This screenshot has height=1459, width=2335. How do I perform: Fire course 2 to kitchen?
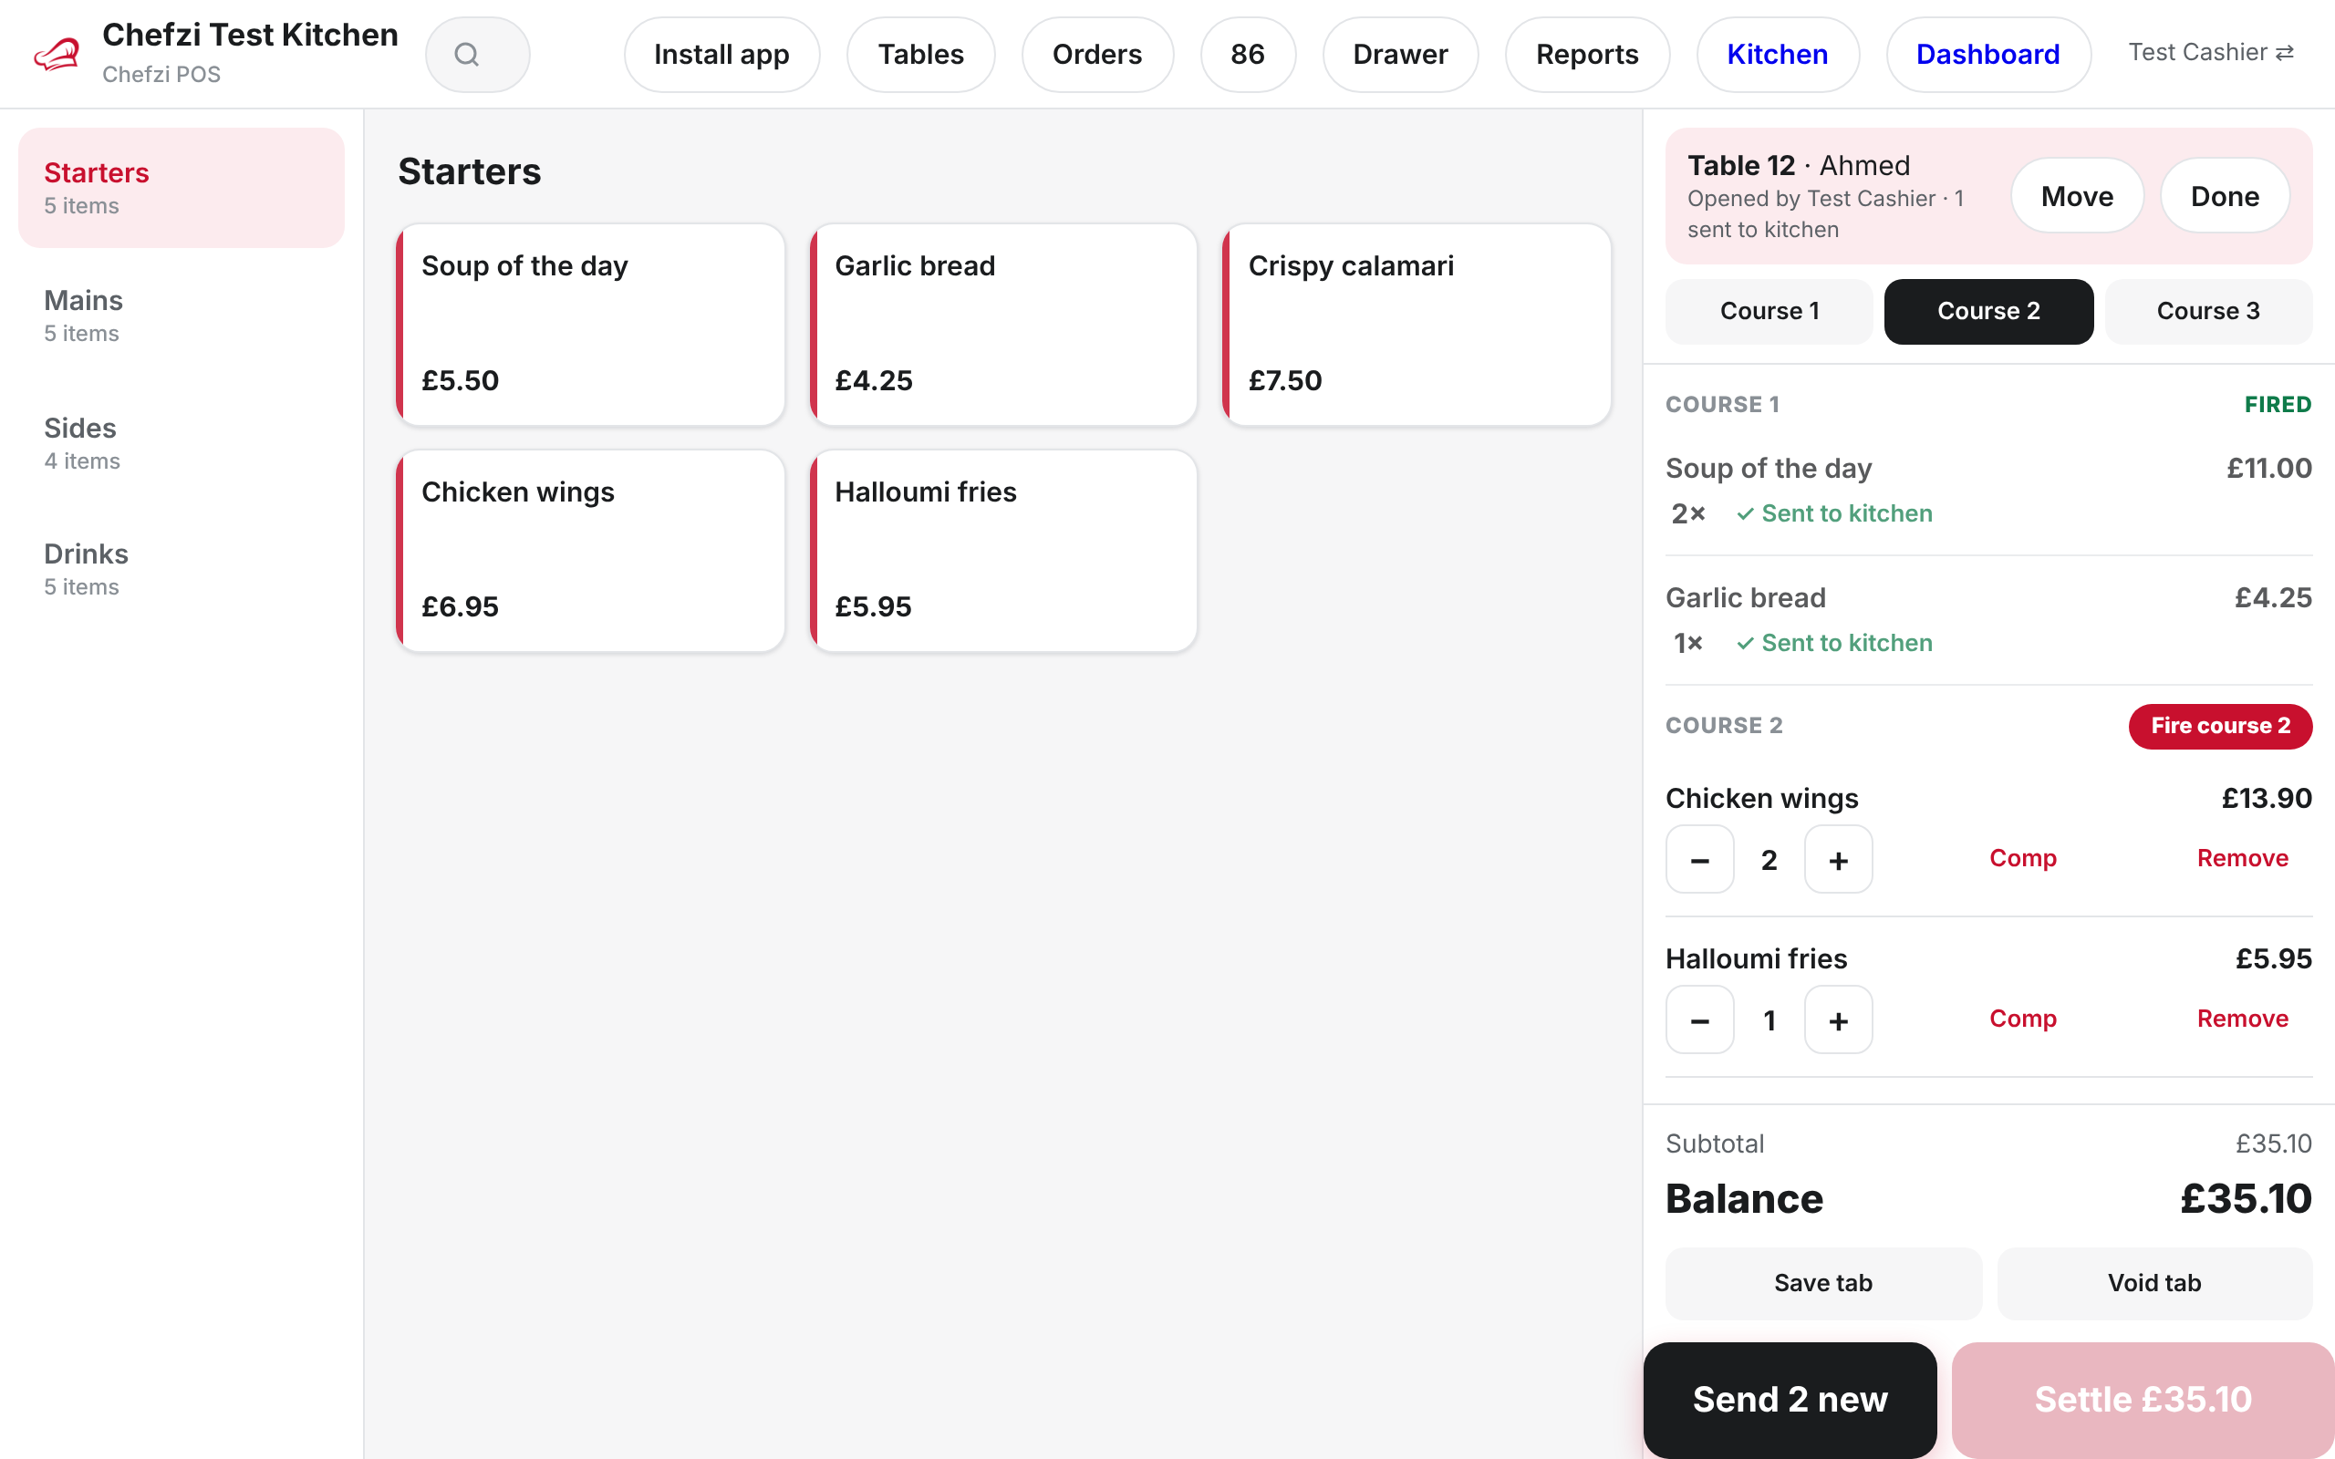pyautogui.click(x=2220, y=726)
